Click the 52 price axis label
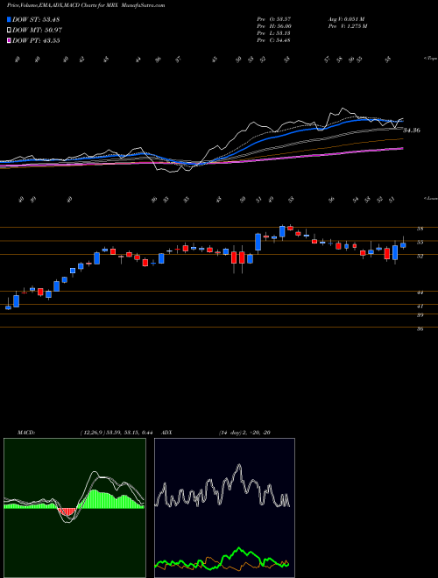Image resolution: width=438 pixels, height=578 pixels. coord(420,256)
